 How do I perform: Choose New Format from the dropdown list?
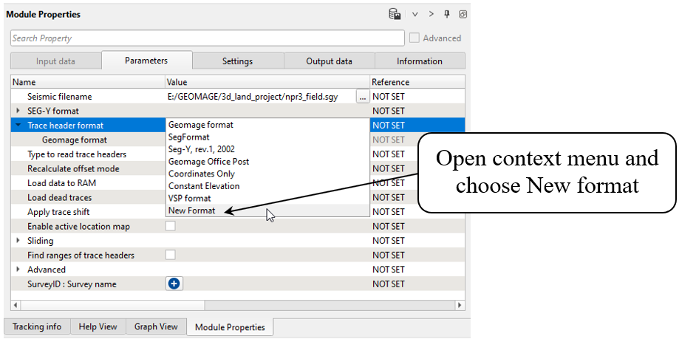tap(192, 210)
